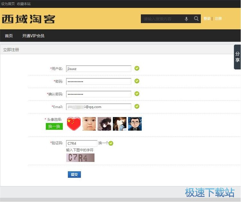This screenshot has height=202, width=241.
Task: Click the 验证码 captcha input field
Action: [82, 143]
